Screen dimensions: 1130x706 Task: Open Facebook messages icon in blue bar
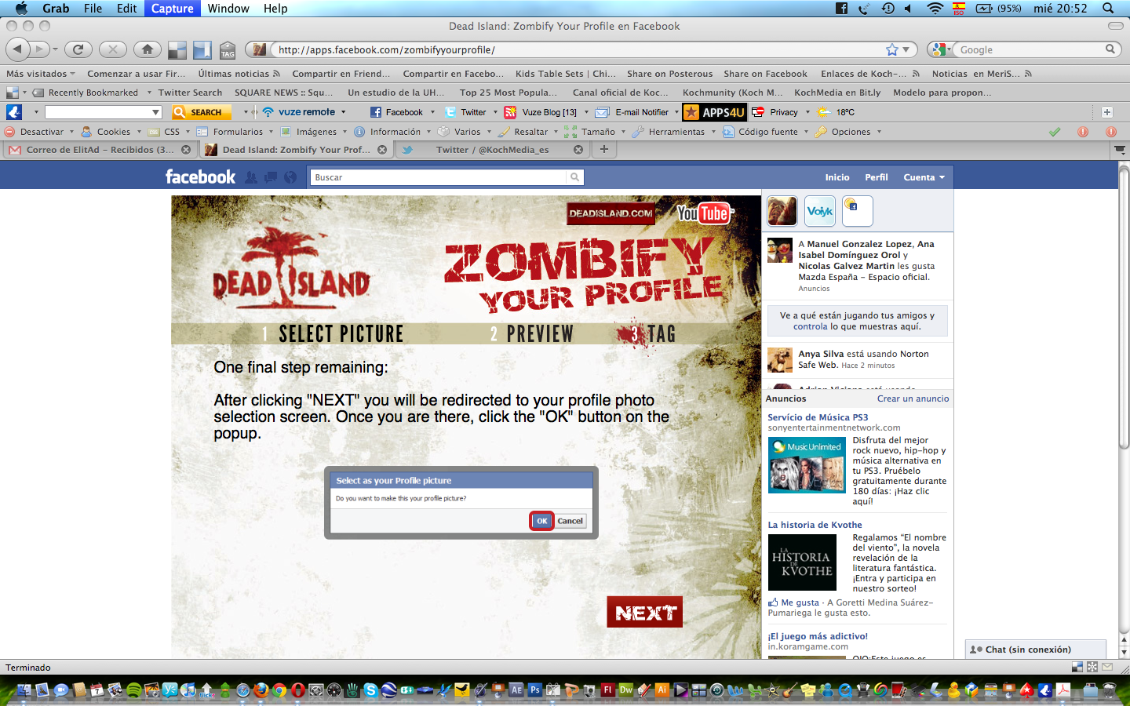point(271,177)
